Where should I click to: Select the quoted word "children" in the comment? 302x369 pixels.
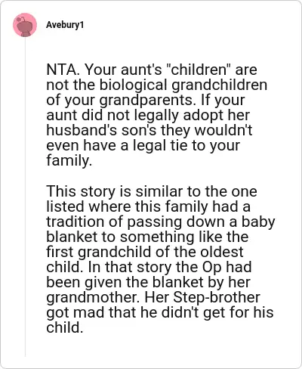[199, 70]
